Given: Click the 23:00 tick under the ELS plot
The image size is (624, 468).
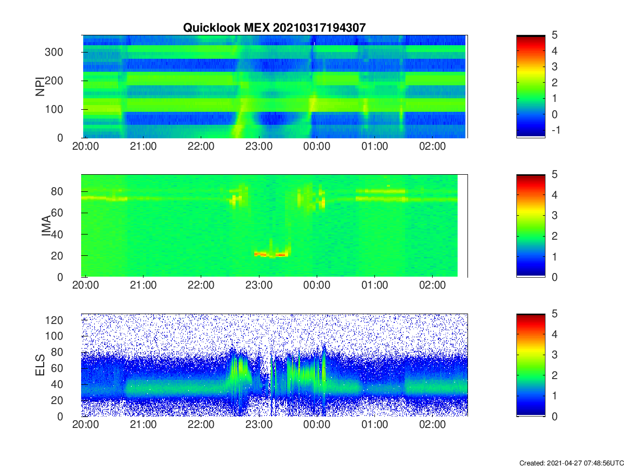Looking at the screenshot, I should pyautogui.click(x=259, y=425).
